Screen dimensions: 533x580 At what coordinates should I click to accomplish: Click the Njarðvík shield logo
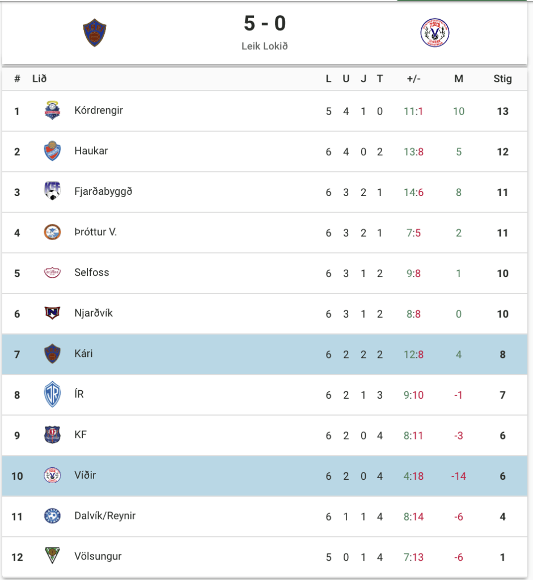point(52,313)
